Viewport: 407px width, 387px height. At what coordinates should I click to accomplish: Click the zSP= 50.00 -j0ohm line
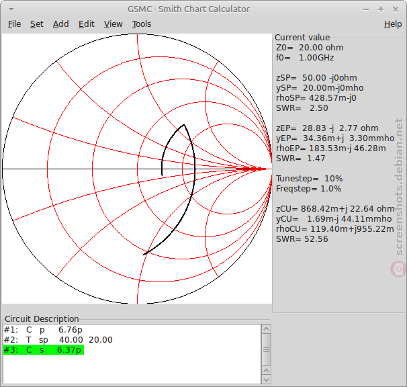(316, 78)
